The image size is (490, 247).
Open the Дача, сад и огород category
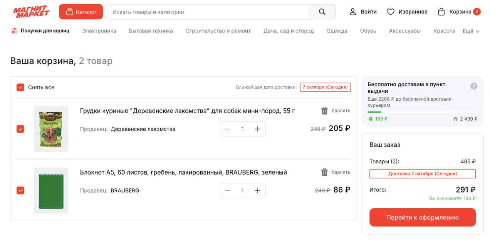coord(289,31)
